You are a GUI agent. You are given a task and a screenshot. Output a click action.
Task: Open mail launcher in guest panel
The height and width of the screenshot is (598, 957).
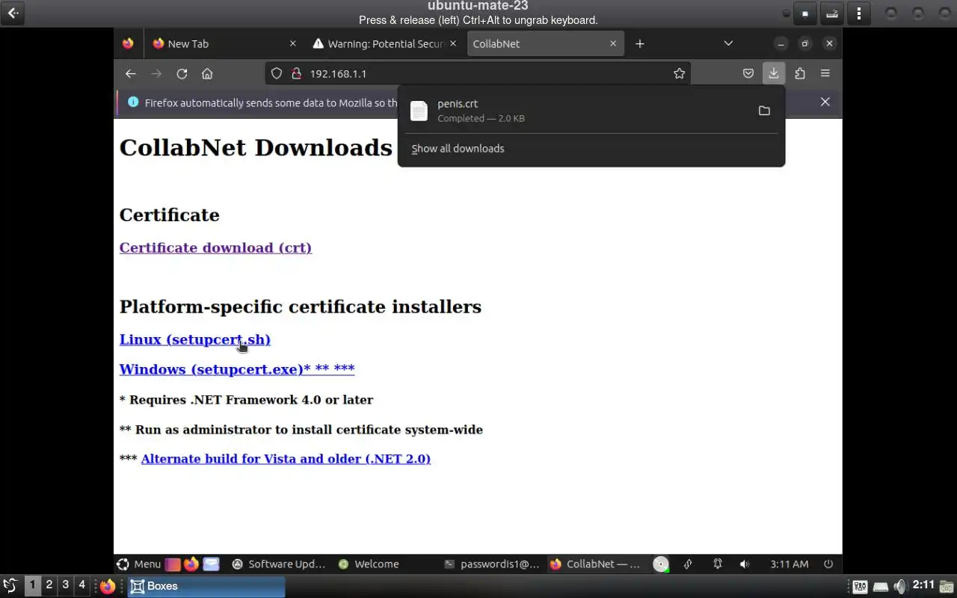pyautogui.click(x=211, y=564)
